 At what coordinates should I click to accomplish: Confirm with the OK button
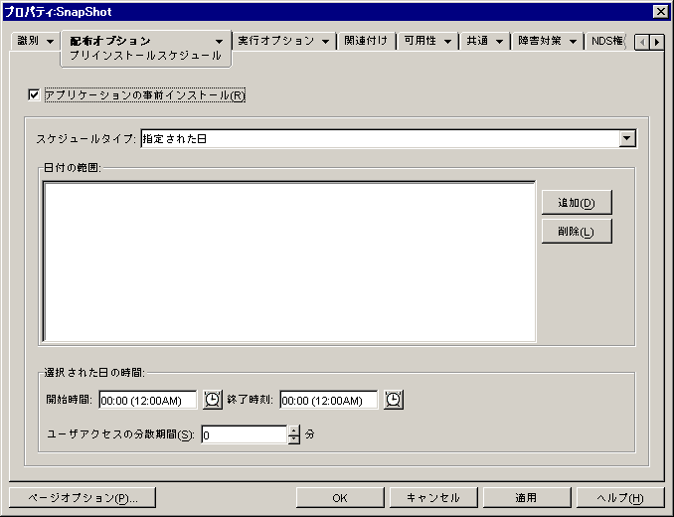click(340, 498)
